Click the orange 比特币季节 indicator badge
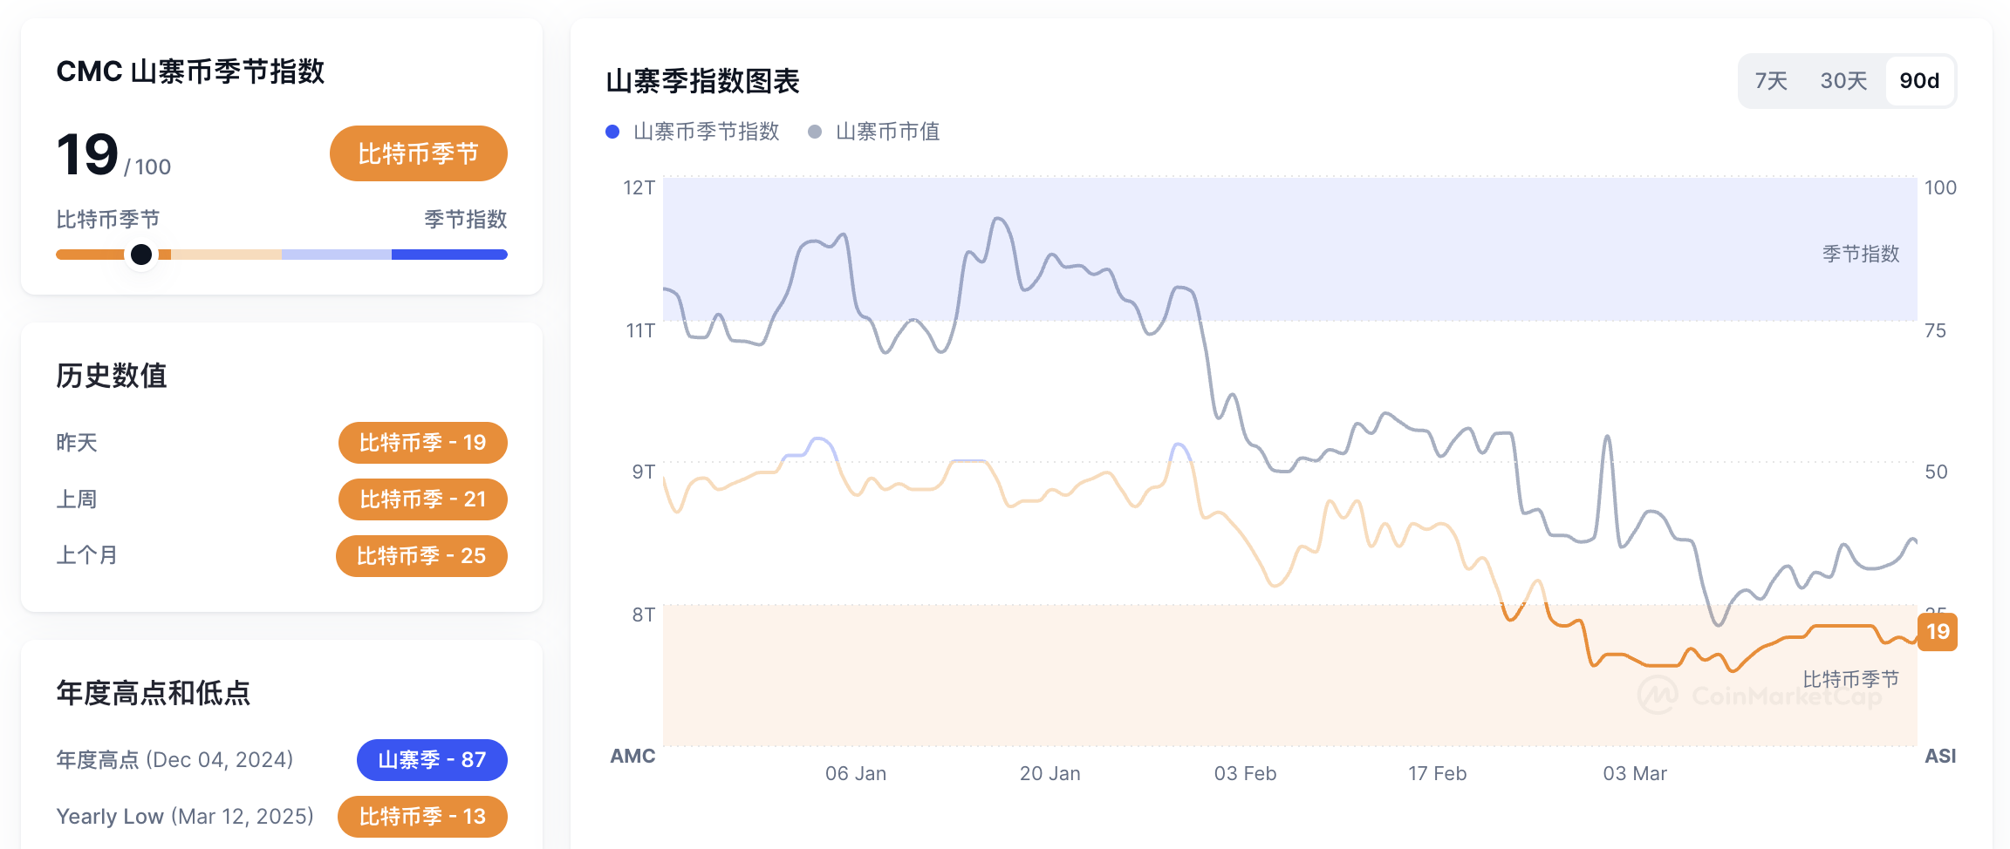This screenshot has height=849, width=2010. pyautogui.click(x=417, y=153)
